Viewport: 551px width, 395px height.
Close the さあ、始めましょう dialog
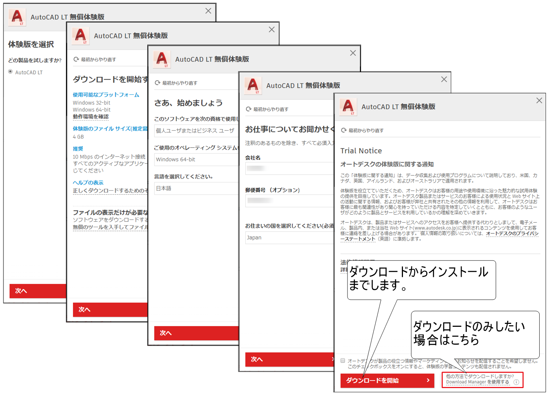tap(353, 53)
